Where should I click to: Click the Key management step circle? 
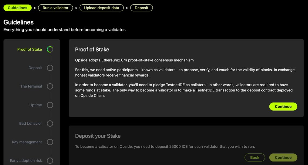tap(50, 142)
